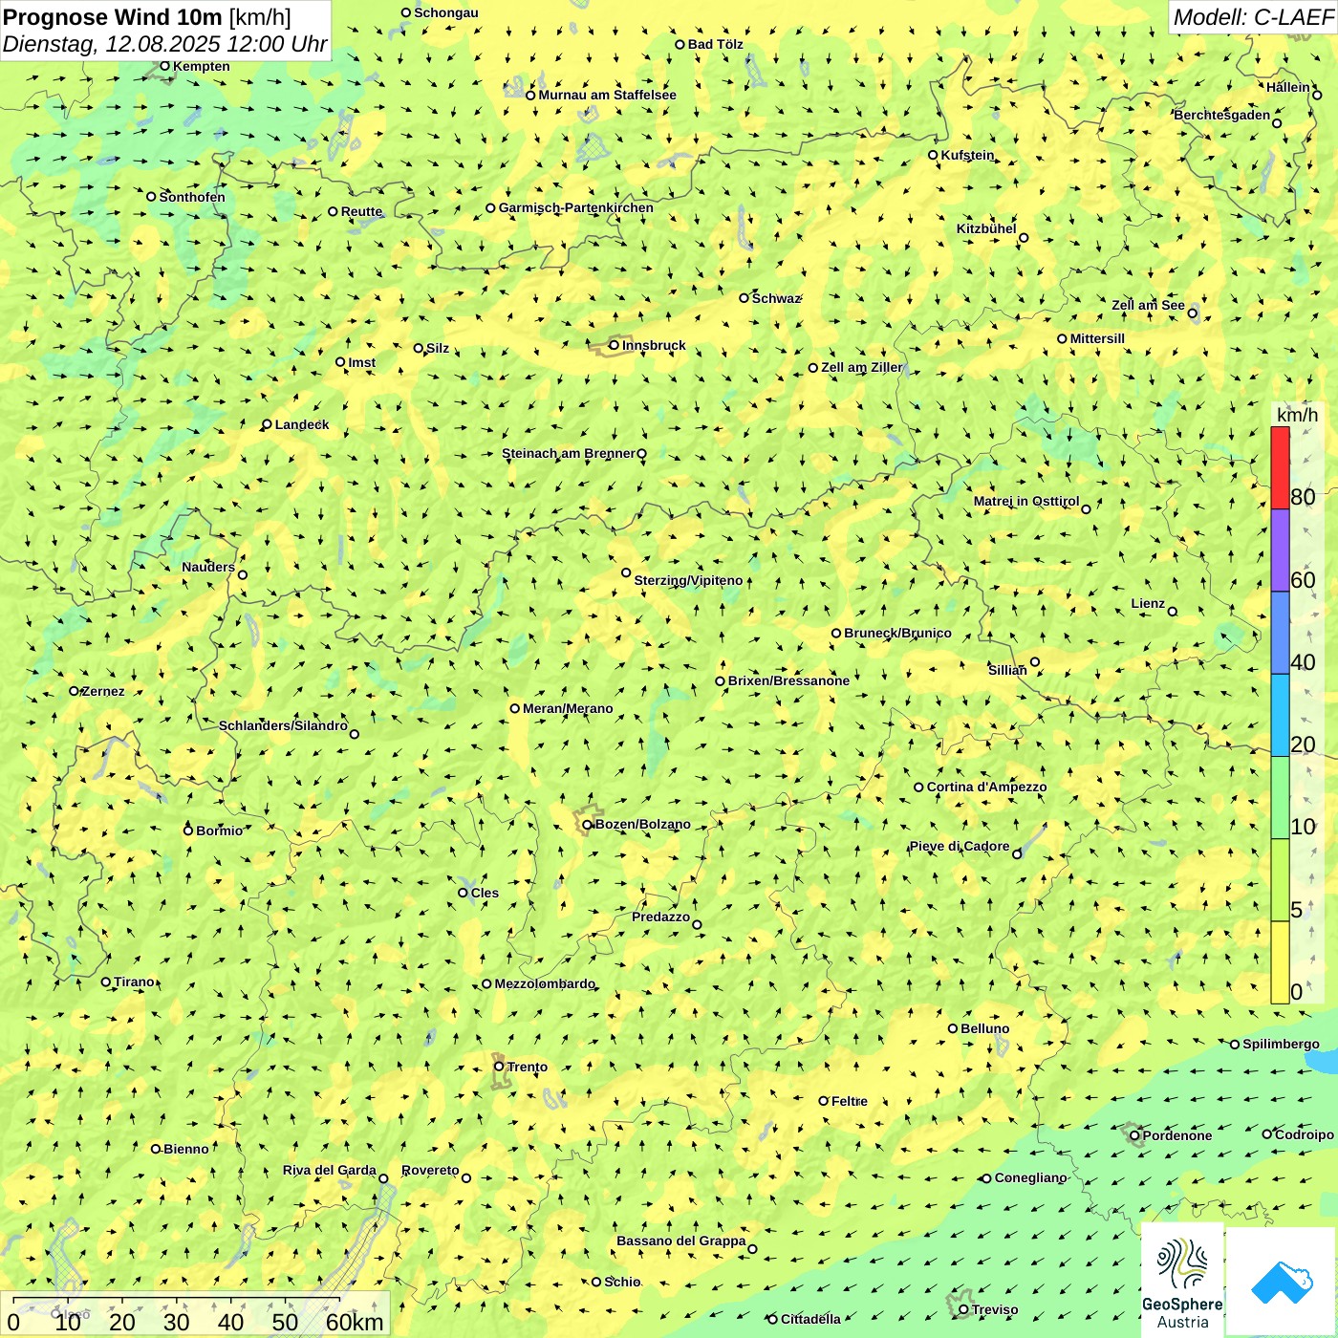This screenshot has width=1338, height=1338.
Task: Click the Treviso city marker
Action: (x=963, y=1309)
